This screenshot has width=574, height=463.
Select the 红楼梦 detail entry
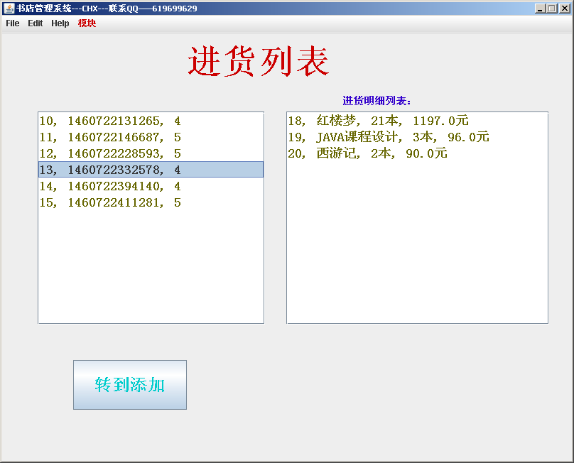pos(378,121)
